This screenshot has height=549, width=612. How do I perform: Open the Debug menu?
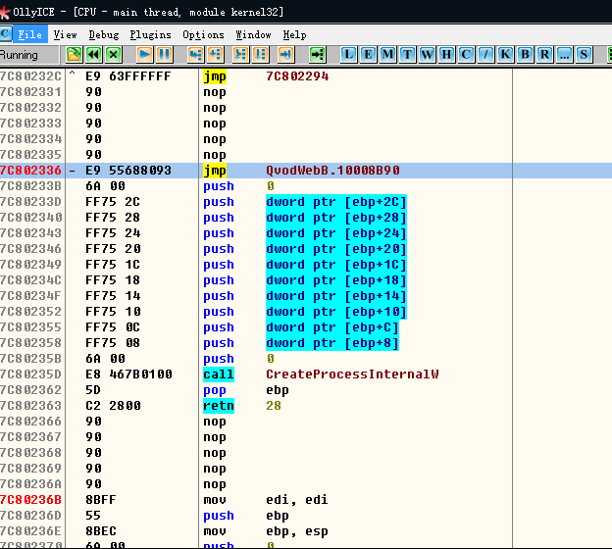(x=103, y=34)
